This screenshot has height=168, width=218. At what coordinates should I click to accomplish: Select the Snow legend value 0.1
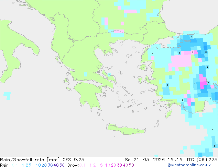(x=82, y=165)
